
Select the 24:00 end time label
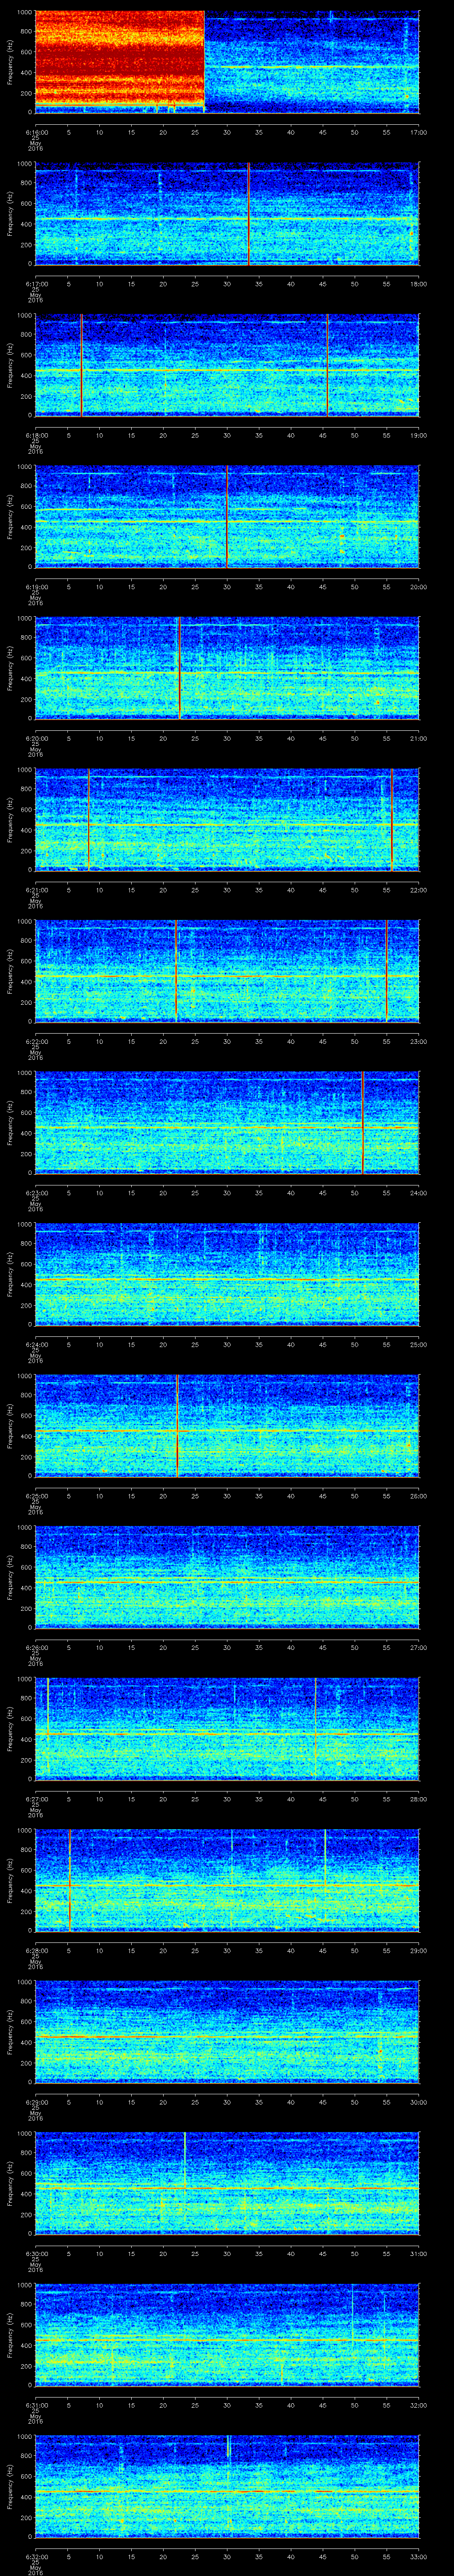point(418,1193)
